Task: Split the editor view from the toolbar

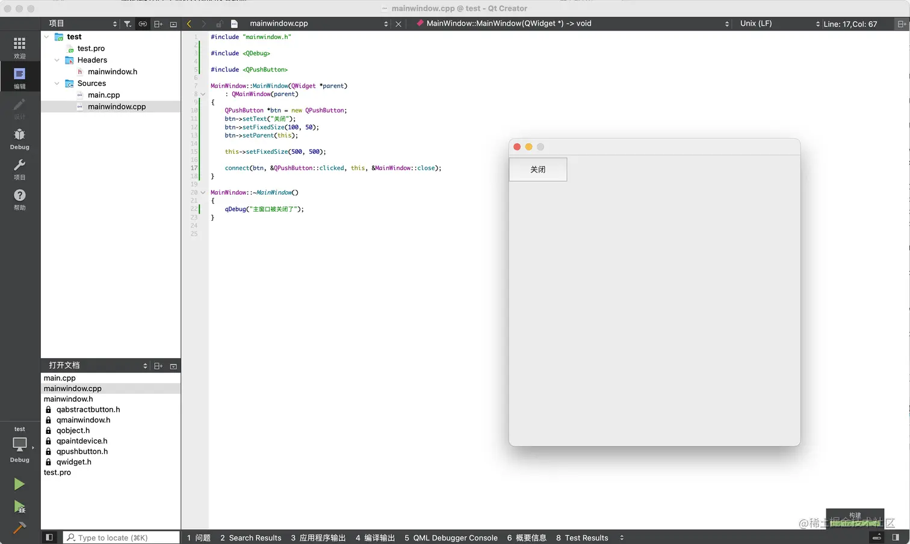Action: pos(901,24)
